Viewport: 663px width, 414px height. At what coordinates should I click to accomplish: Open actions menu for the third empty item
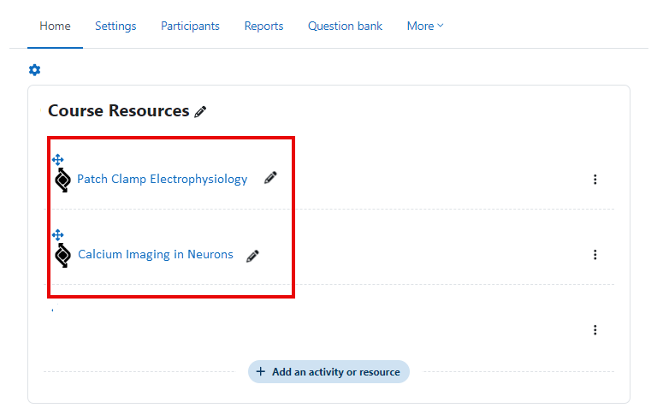click(595, 330)
